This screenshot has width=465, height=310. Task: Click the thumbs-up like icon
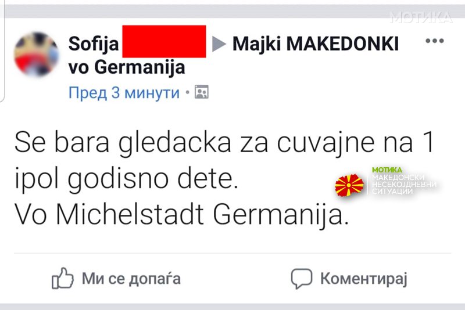(x=63, y=278)
